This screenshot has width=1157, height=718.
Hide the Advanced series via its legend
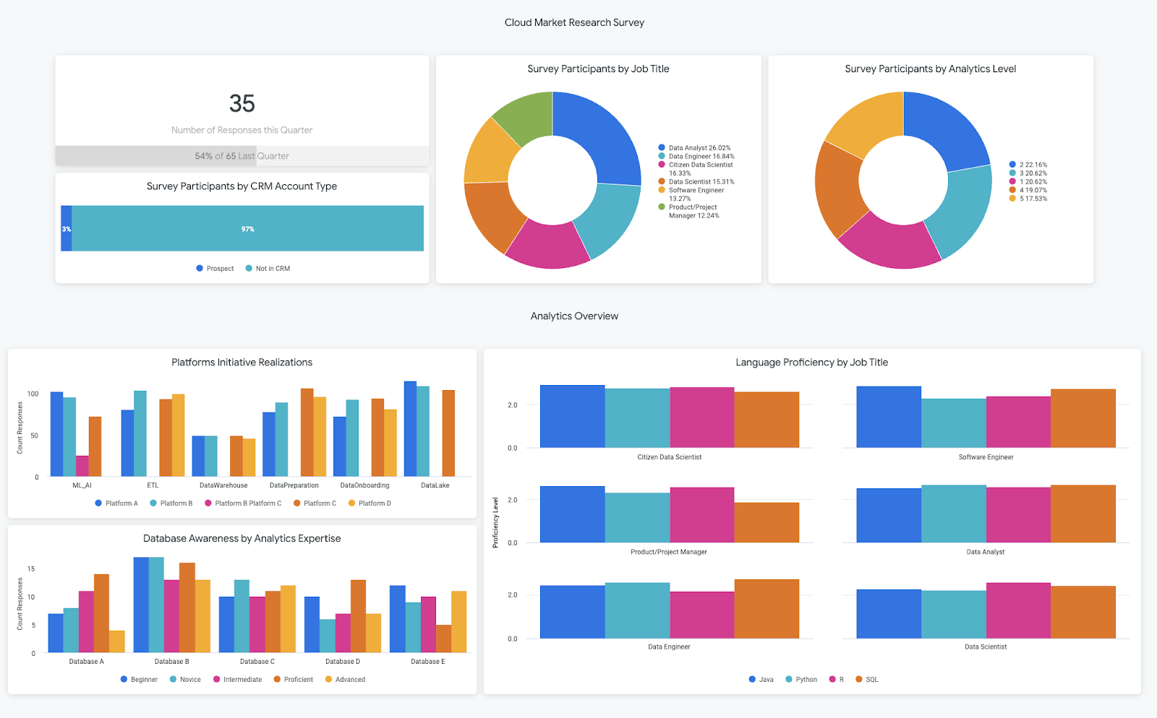click(x=345, y=680)
